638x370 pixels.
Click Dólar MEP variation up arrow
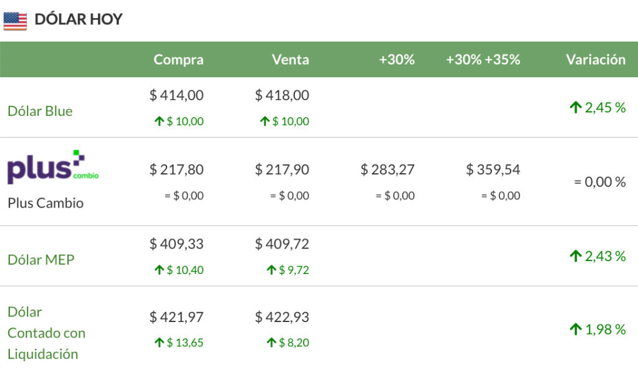(x=575, y=256)
